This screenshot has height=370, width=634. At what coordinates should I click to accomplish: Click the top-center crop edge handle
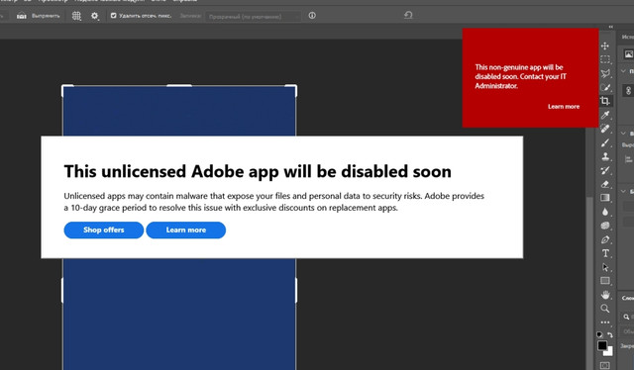tap(179, 86)
